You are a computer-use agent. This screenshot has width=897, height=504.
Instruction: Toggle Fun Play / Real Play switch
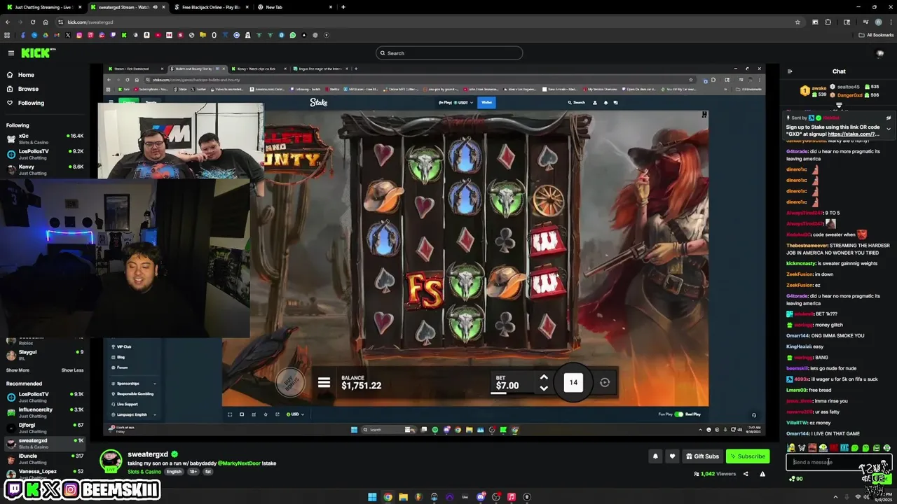point(678,414)
